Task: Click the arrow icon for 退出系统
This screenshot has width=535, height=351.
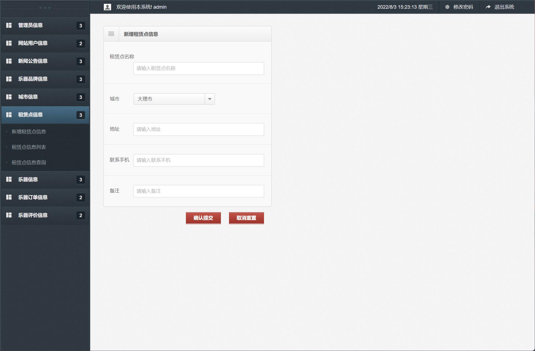Action: pos(488,7)
